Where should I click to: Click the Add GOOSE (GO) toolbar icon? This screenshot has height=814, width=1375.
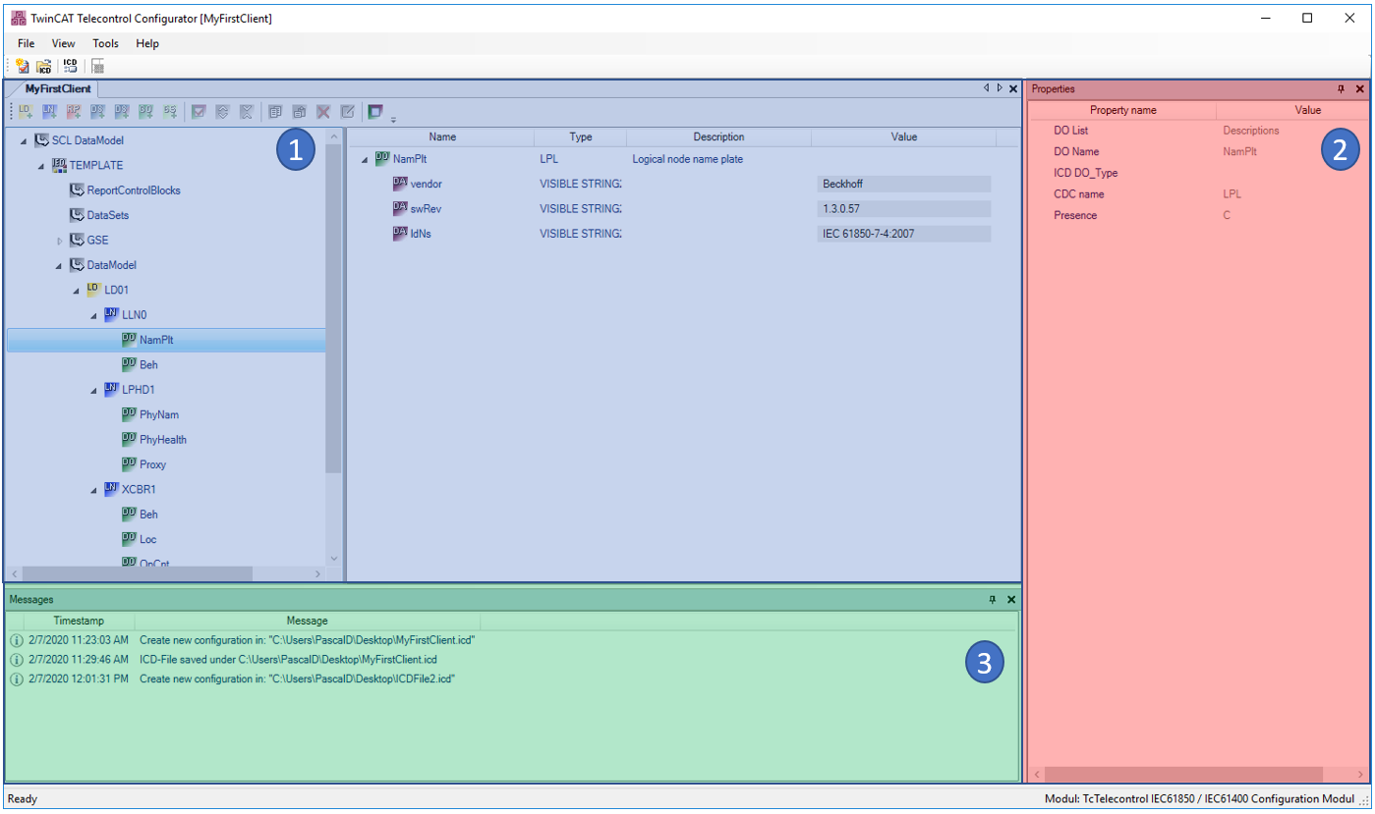coord(147,111)
